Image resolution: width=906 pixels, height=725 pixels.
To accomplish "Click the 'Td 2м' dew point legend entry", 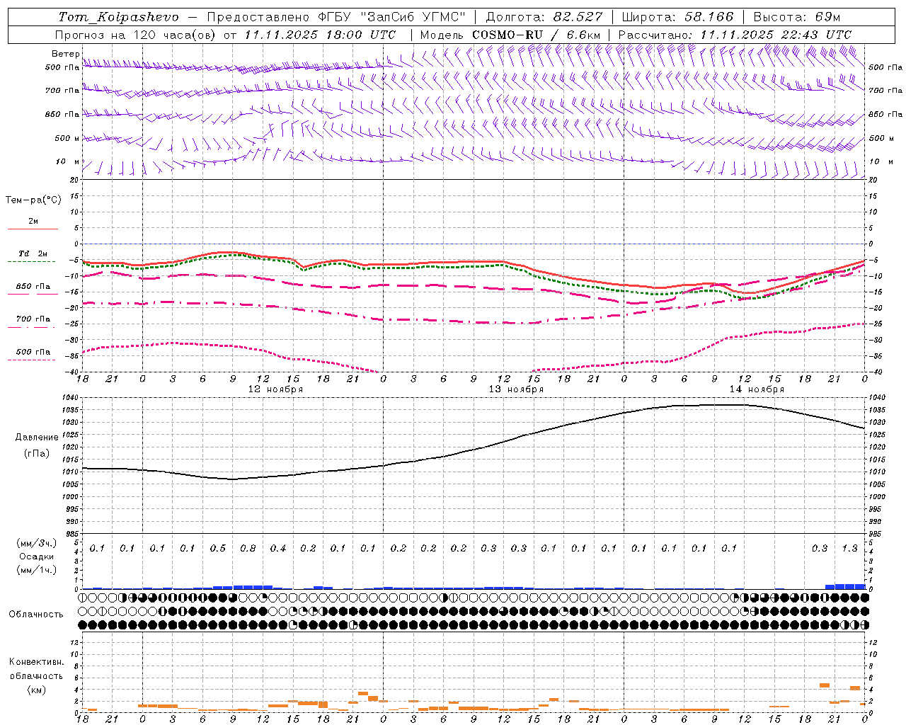I will coord(33,253).
